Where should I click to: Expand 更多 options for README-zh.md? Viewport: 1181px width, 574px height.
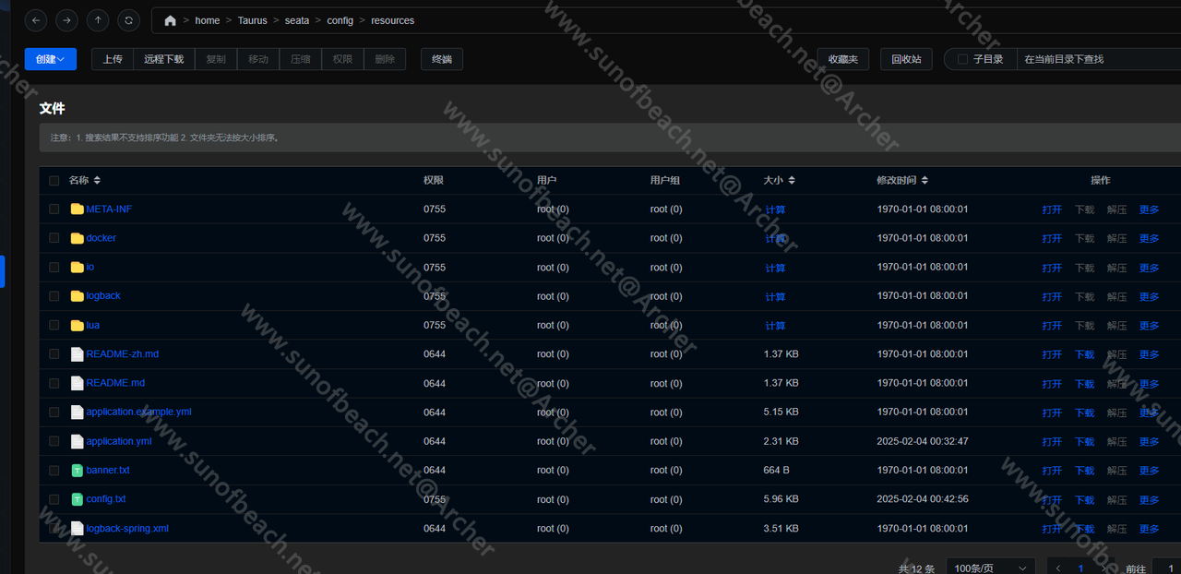pos(1149,354)
